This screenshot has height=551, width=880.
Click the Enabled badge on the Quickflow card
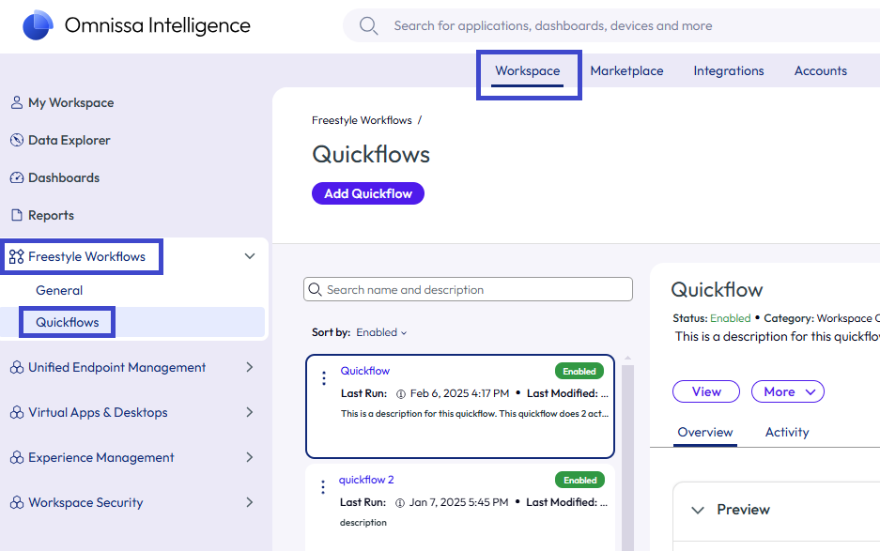579,372
